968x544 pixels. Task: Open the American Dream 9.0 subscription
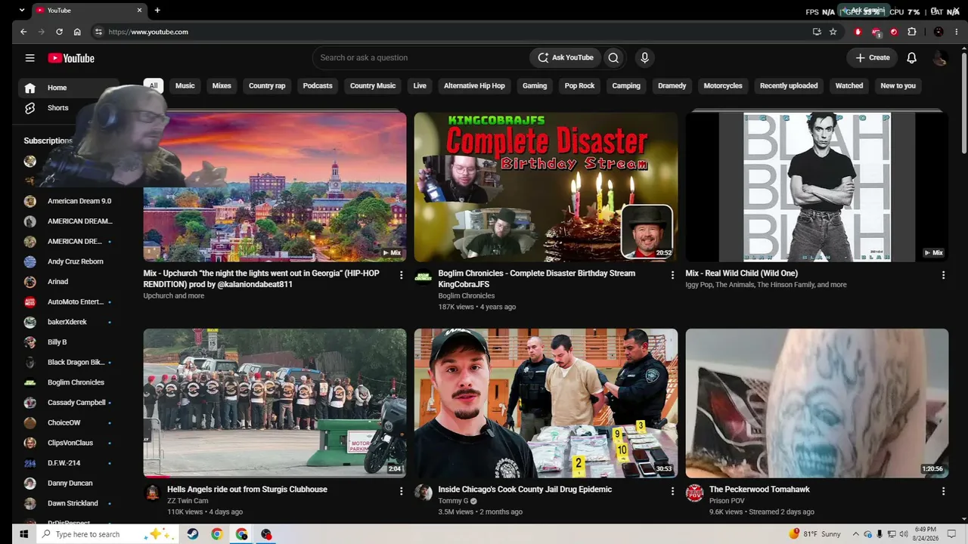point(69,201)
